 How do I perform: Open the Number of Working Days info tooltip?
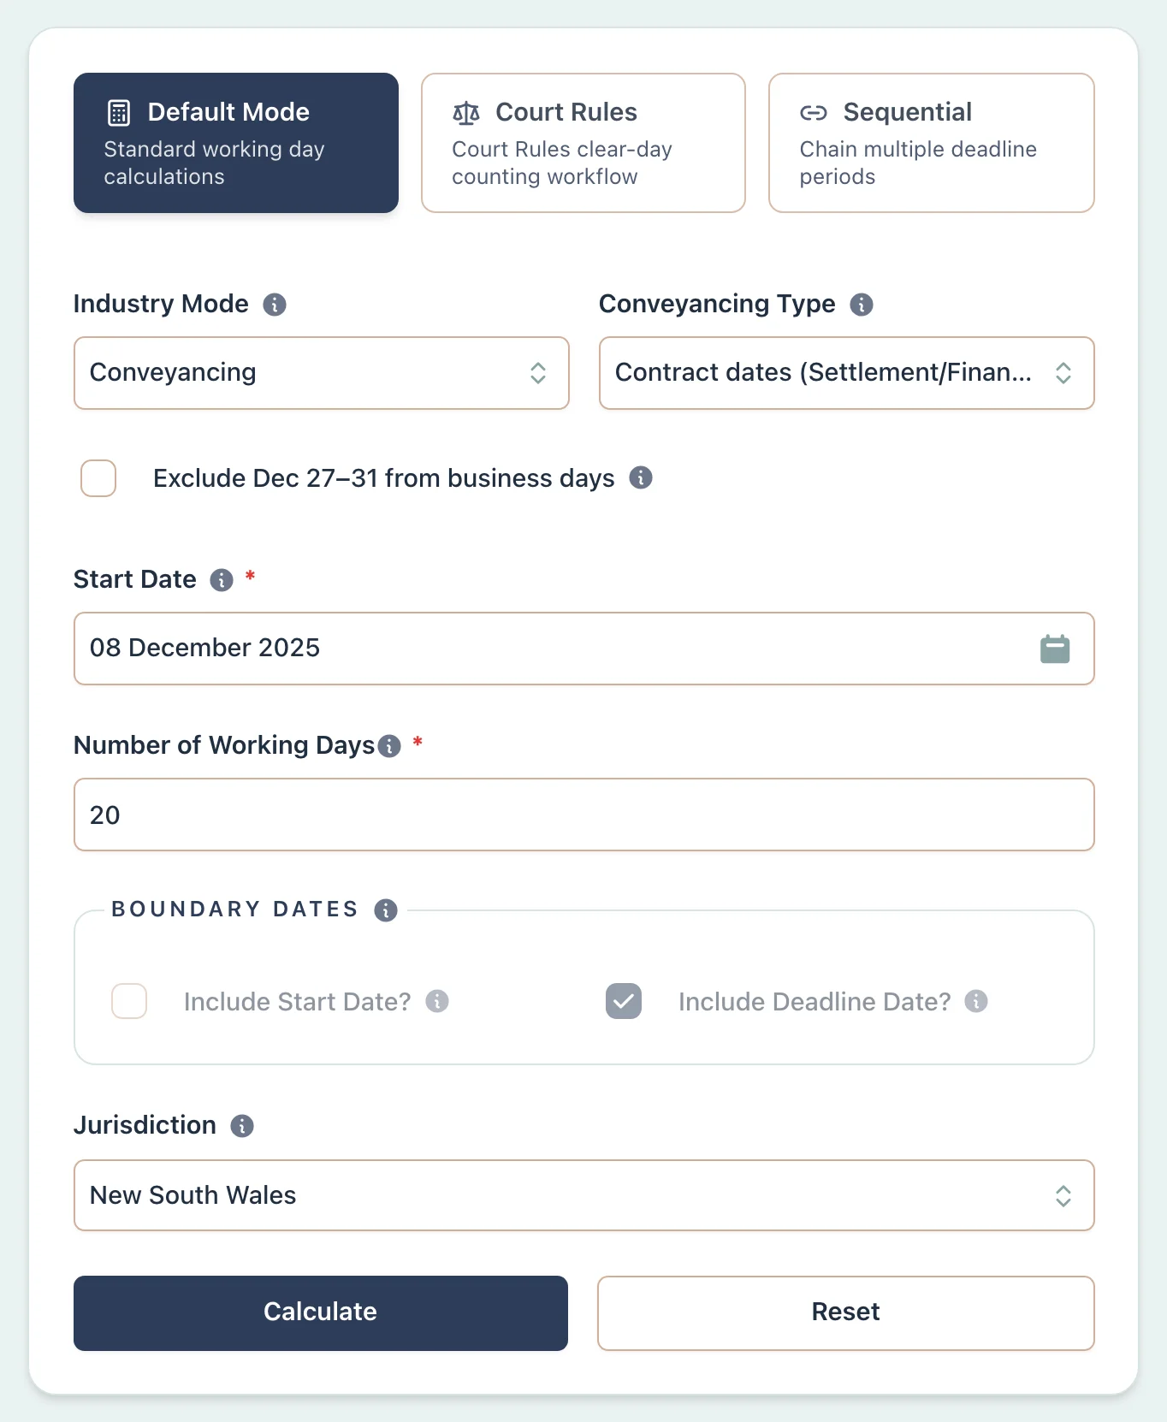coord(390,746)
